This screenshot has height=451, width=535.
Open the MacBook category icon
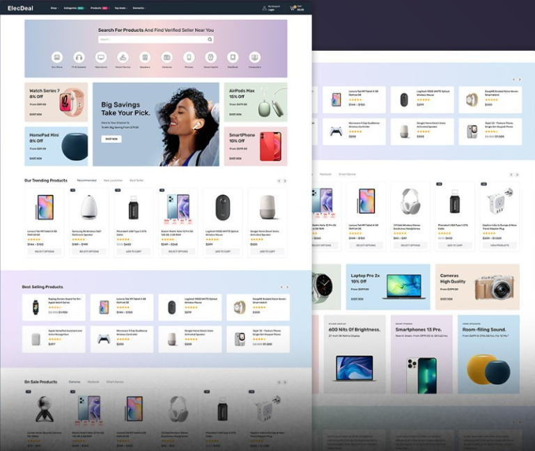click(233, 57)
